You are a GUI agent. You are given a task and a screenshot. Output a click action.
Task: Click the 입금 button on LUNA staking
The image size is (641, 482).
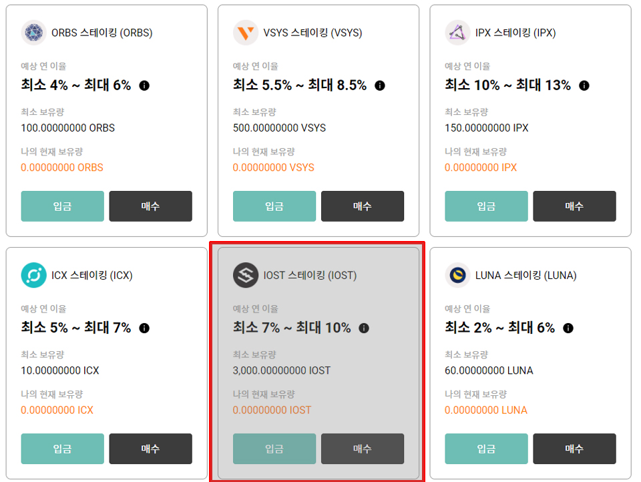tap(485, 449)
